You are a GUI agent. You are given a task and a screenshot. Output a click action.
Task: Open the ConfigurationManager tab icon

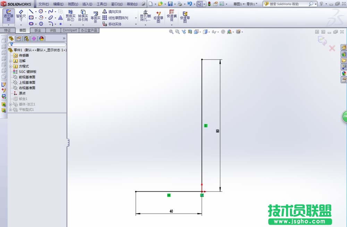pos(26,38)
